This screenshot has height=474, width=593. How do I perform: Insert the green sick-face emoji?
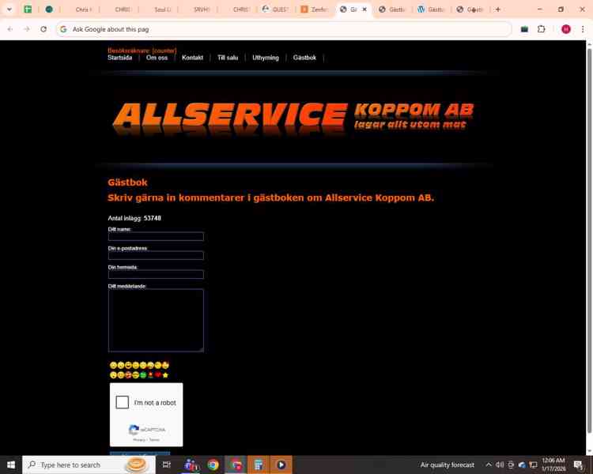click(142, 375)
